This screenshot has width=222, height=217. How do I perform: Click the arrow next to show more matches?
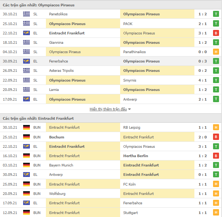tap(129, 109)
